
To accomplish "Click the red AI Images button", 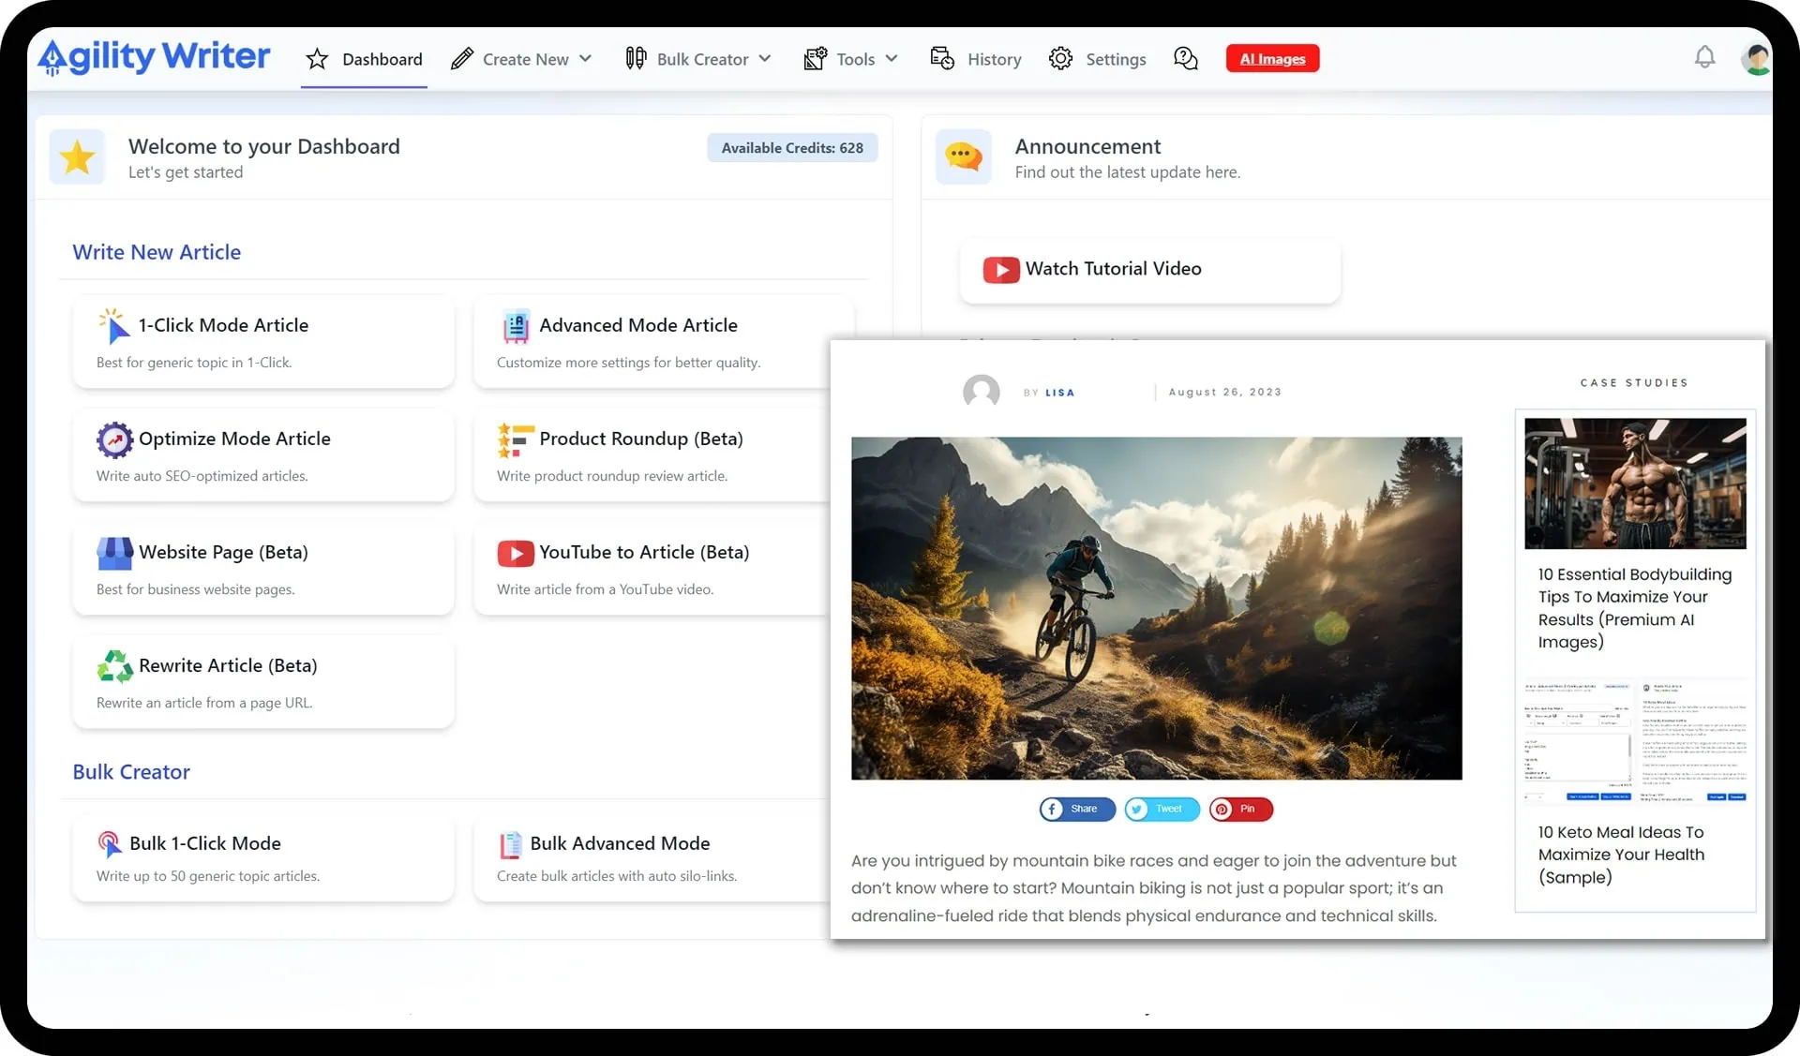I will [x=1272, y=58].
